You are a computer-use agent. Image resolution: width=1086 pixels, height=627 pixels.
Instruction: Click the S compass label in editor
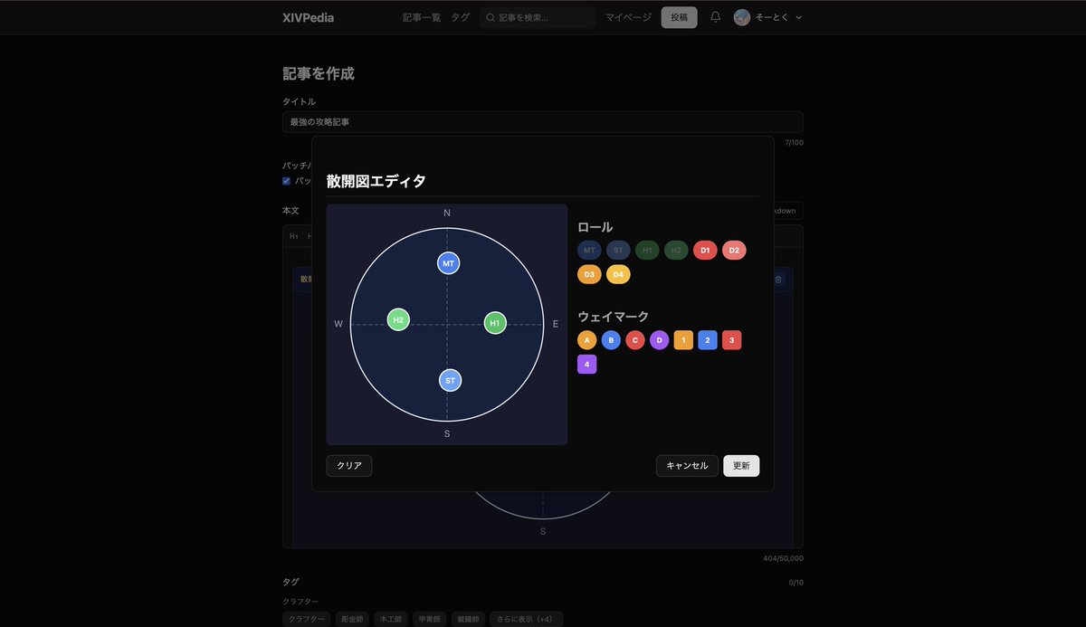tap(447, 434)
